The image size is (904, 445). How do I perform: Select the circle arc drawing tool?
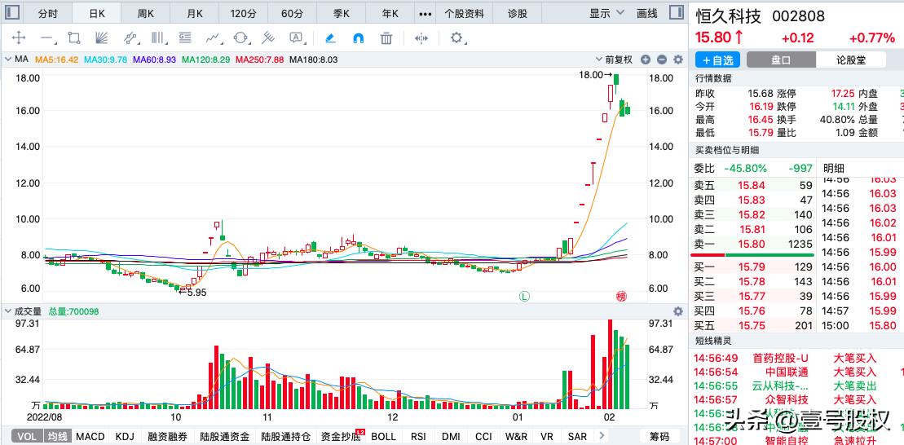pos(241,38)
